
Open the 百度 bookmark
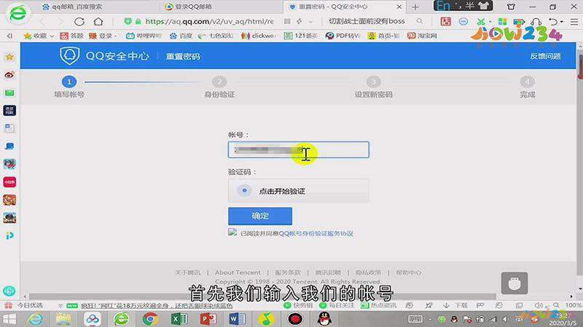coord(181,36)
